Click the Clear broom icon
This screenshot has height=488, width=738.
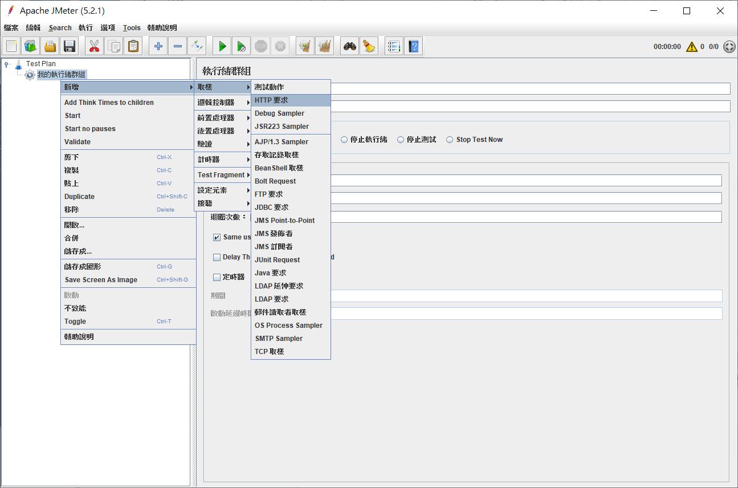305,46
